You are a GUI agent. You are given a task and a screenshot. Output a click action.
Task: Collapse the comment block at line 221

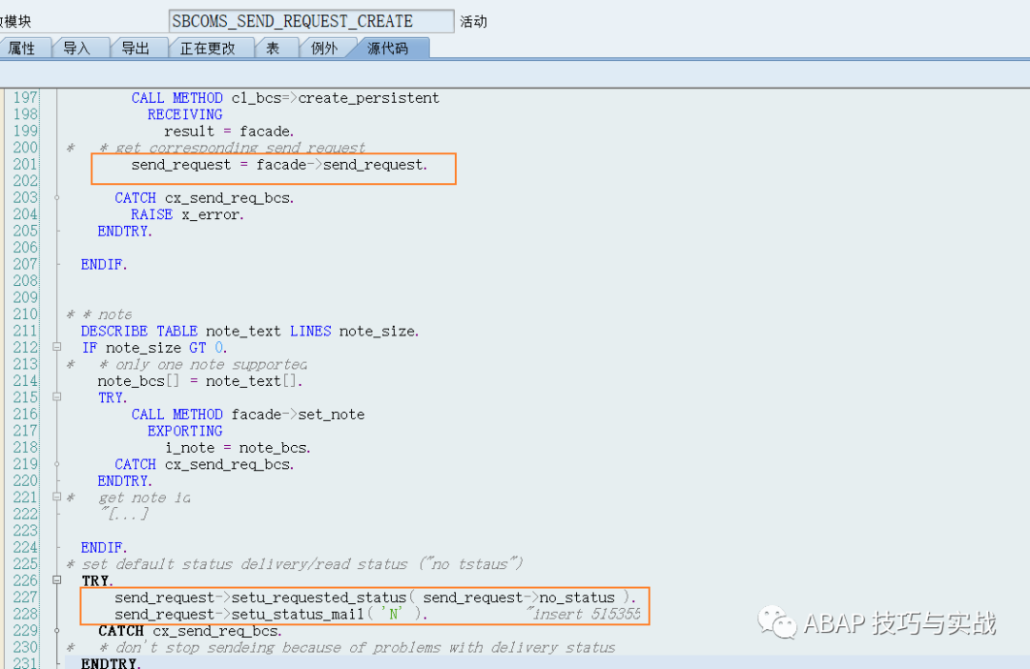[x=57, y=497]
